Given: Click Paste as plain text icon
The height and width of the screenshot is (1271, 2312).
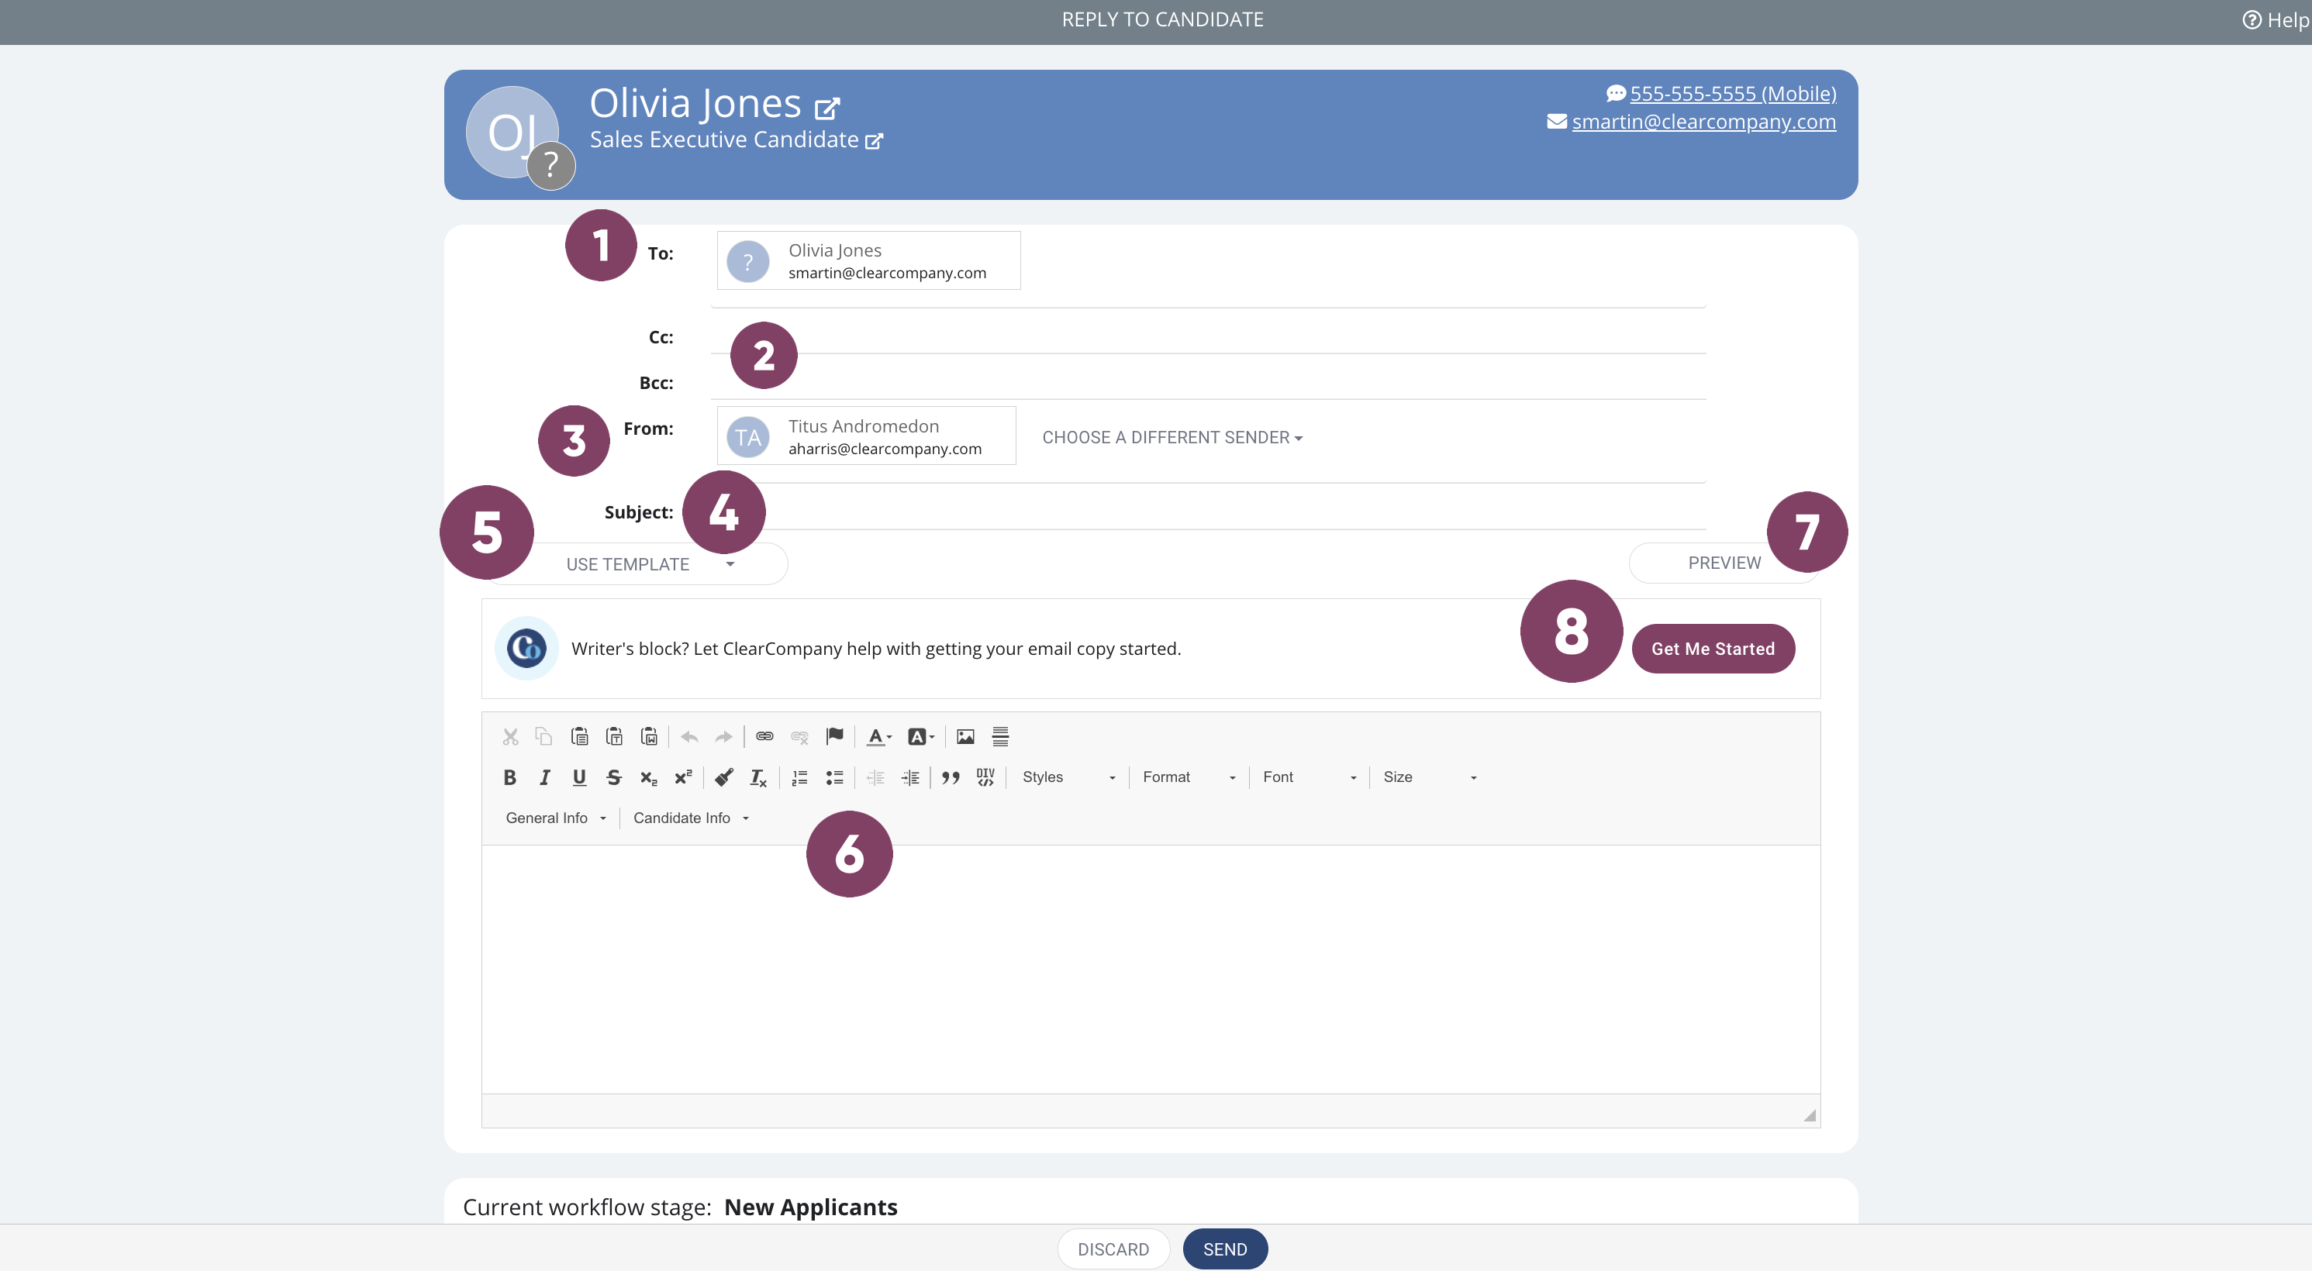Looking at the screenshot, I should (x=614, y=736).
